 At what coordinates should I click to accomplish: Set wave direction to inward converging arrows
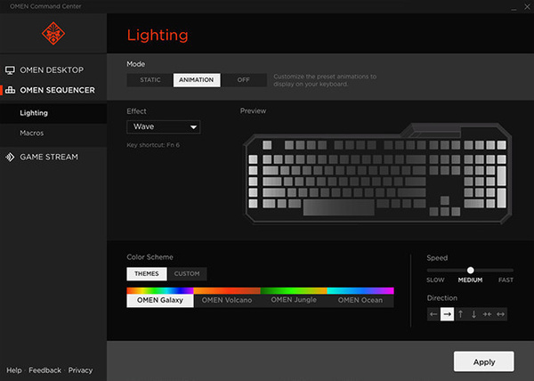click(487, 314)
